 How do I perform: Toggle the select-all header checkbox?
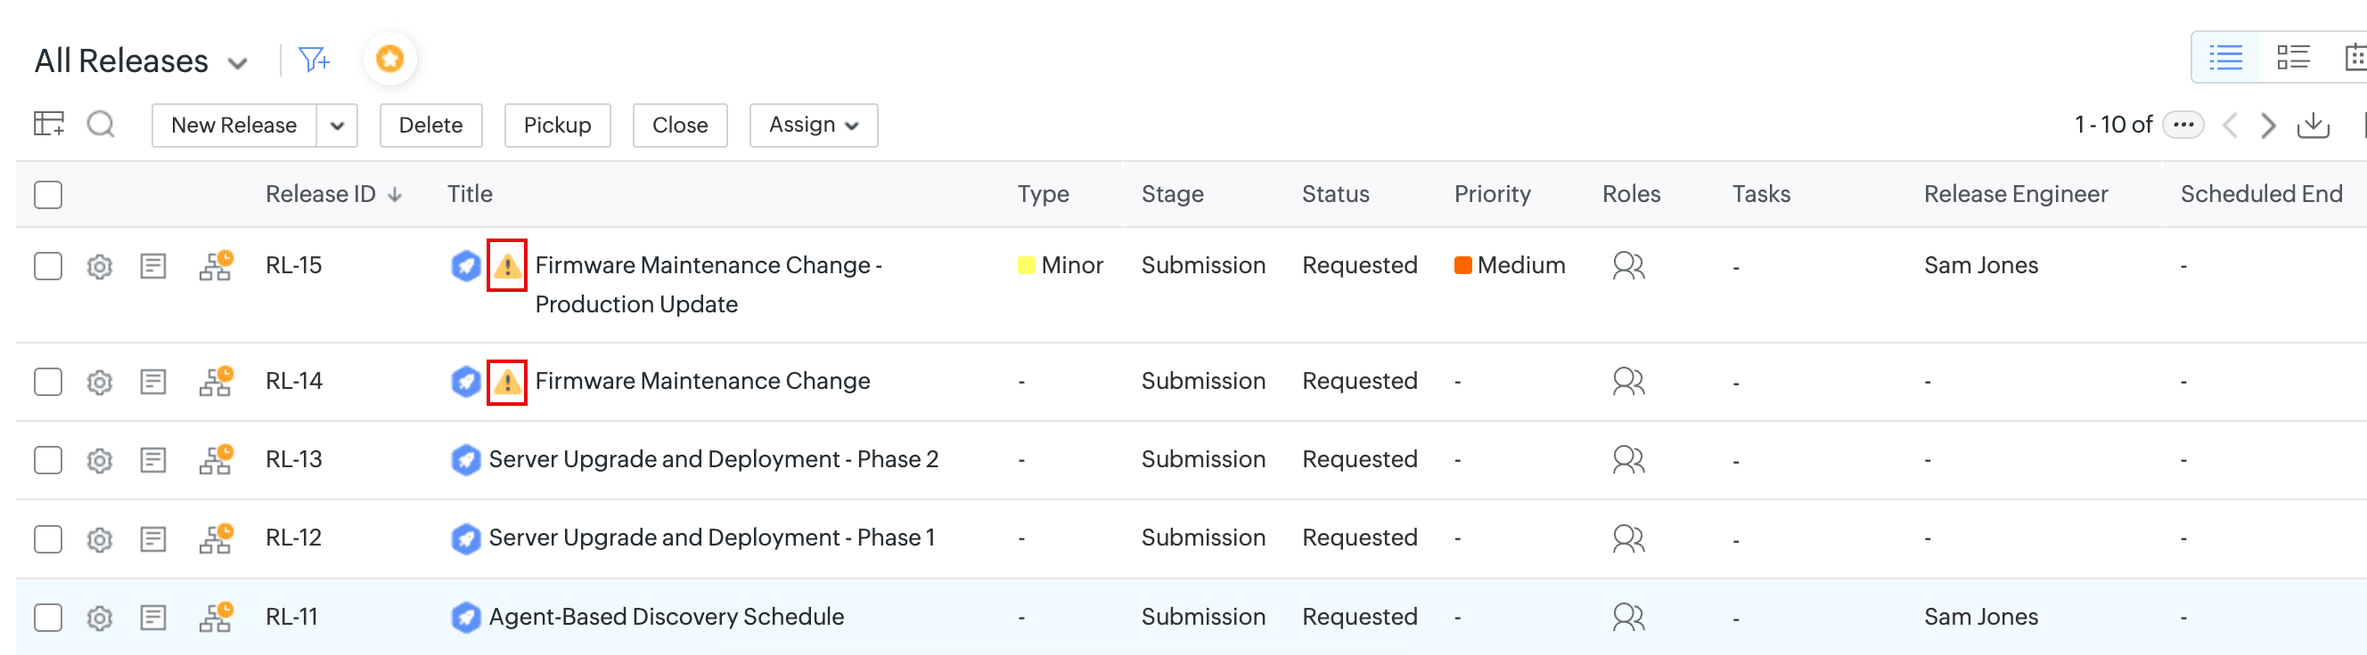(x=48, y=195)
